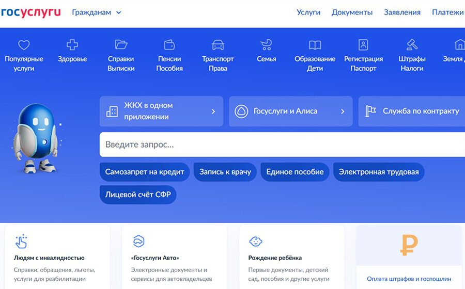Open the Служба по контракту banner text
The width and height of the screenshot is (465, 289).
tap(421, 111)
